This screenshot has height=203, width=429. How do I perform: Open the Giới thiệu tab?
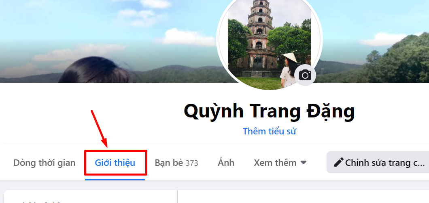coord(115,163)
